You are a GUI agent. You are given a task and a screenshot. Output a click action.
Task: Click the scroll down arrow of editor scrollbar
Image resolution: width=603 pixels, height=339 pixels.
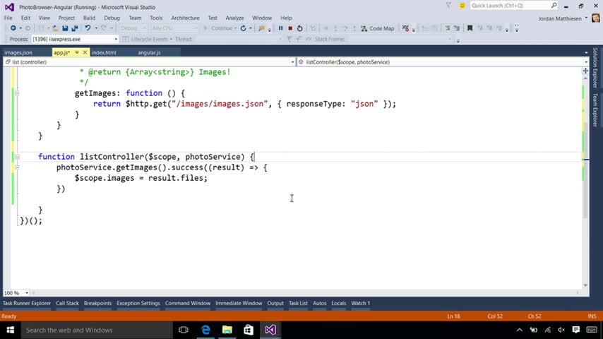[585, 285]
